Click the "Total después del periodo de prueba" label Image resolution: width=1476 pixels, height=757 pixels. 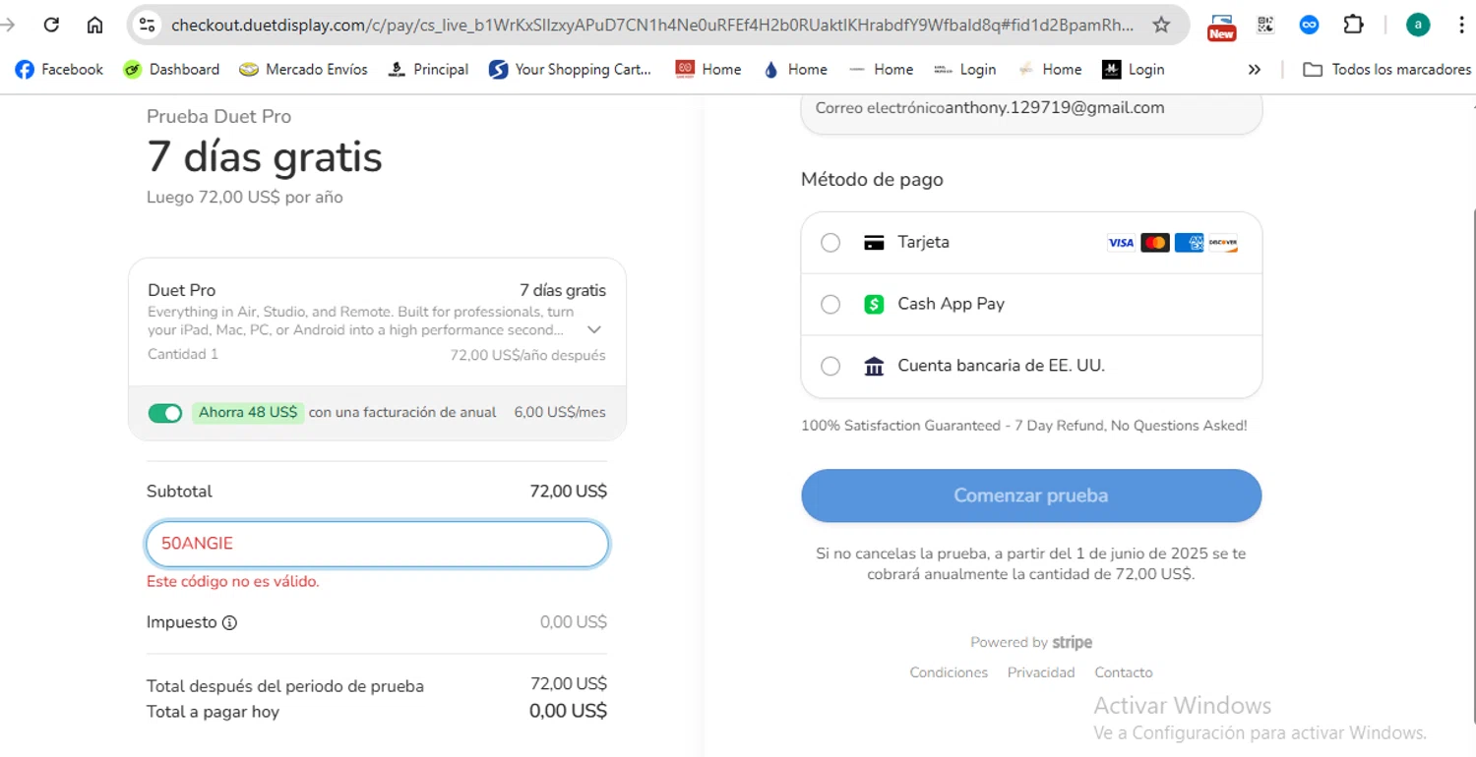point(285,686)
